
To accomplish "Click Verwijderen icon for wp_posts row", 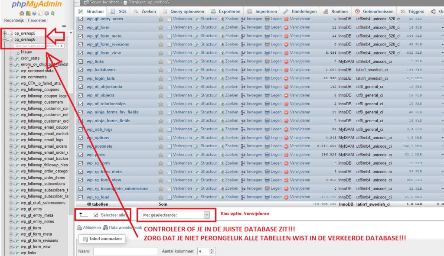I will 286,155.
